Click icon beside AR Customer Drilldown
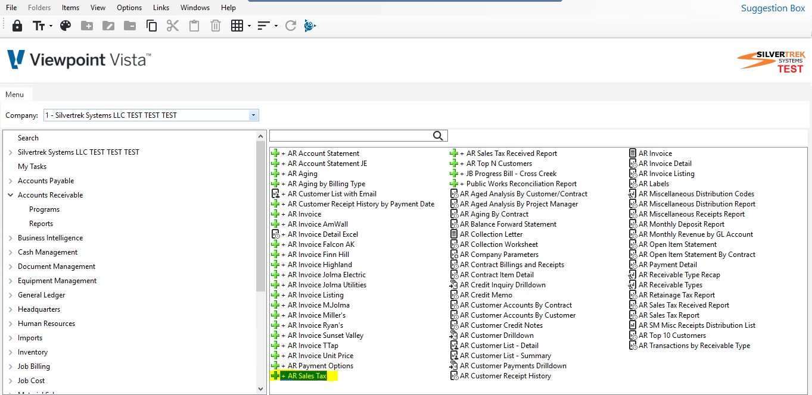 [x=455, y=336]
